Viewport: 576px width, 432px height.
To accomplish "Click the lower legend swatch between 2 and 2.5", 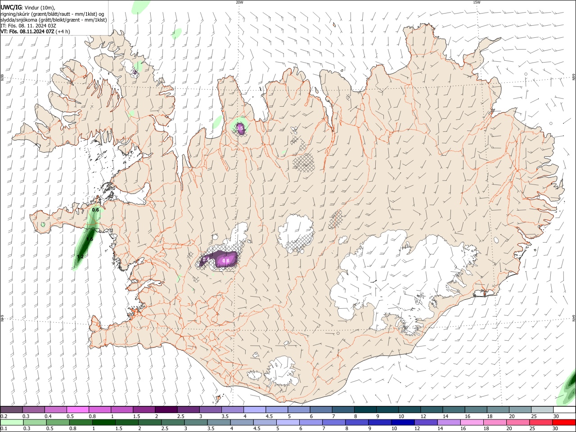I will pos(150,422).
